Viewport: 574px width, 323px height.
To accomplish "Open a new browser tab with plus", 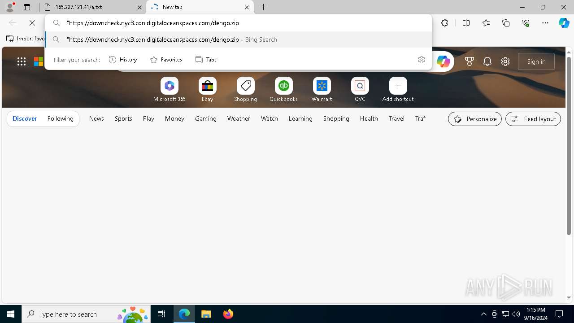I will [x=264, y=7].
